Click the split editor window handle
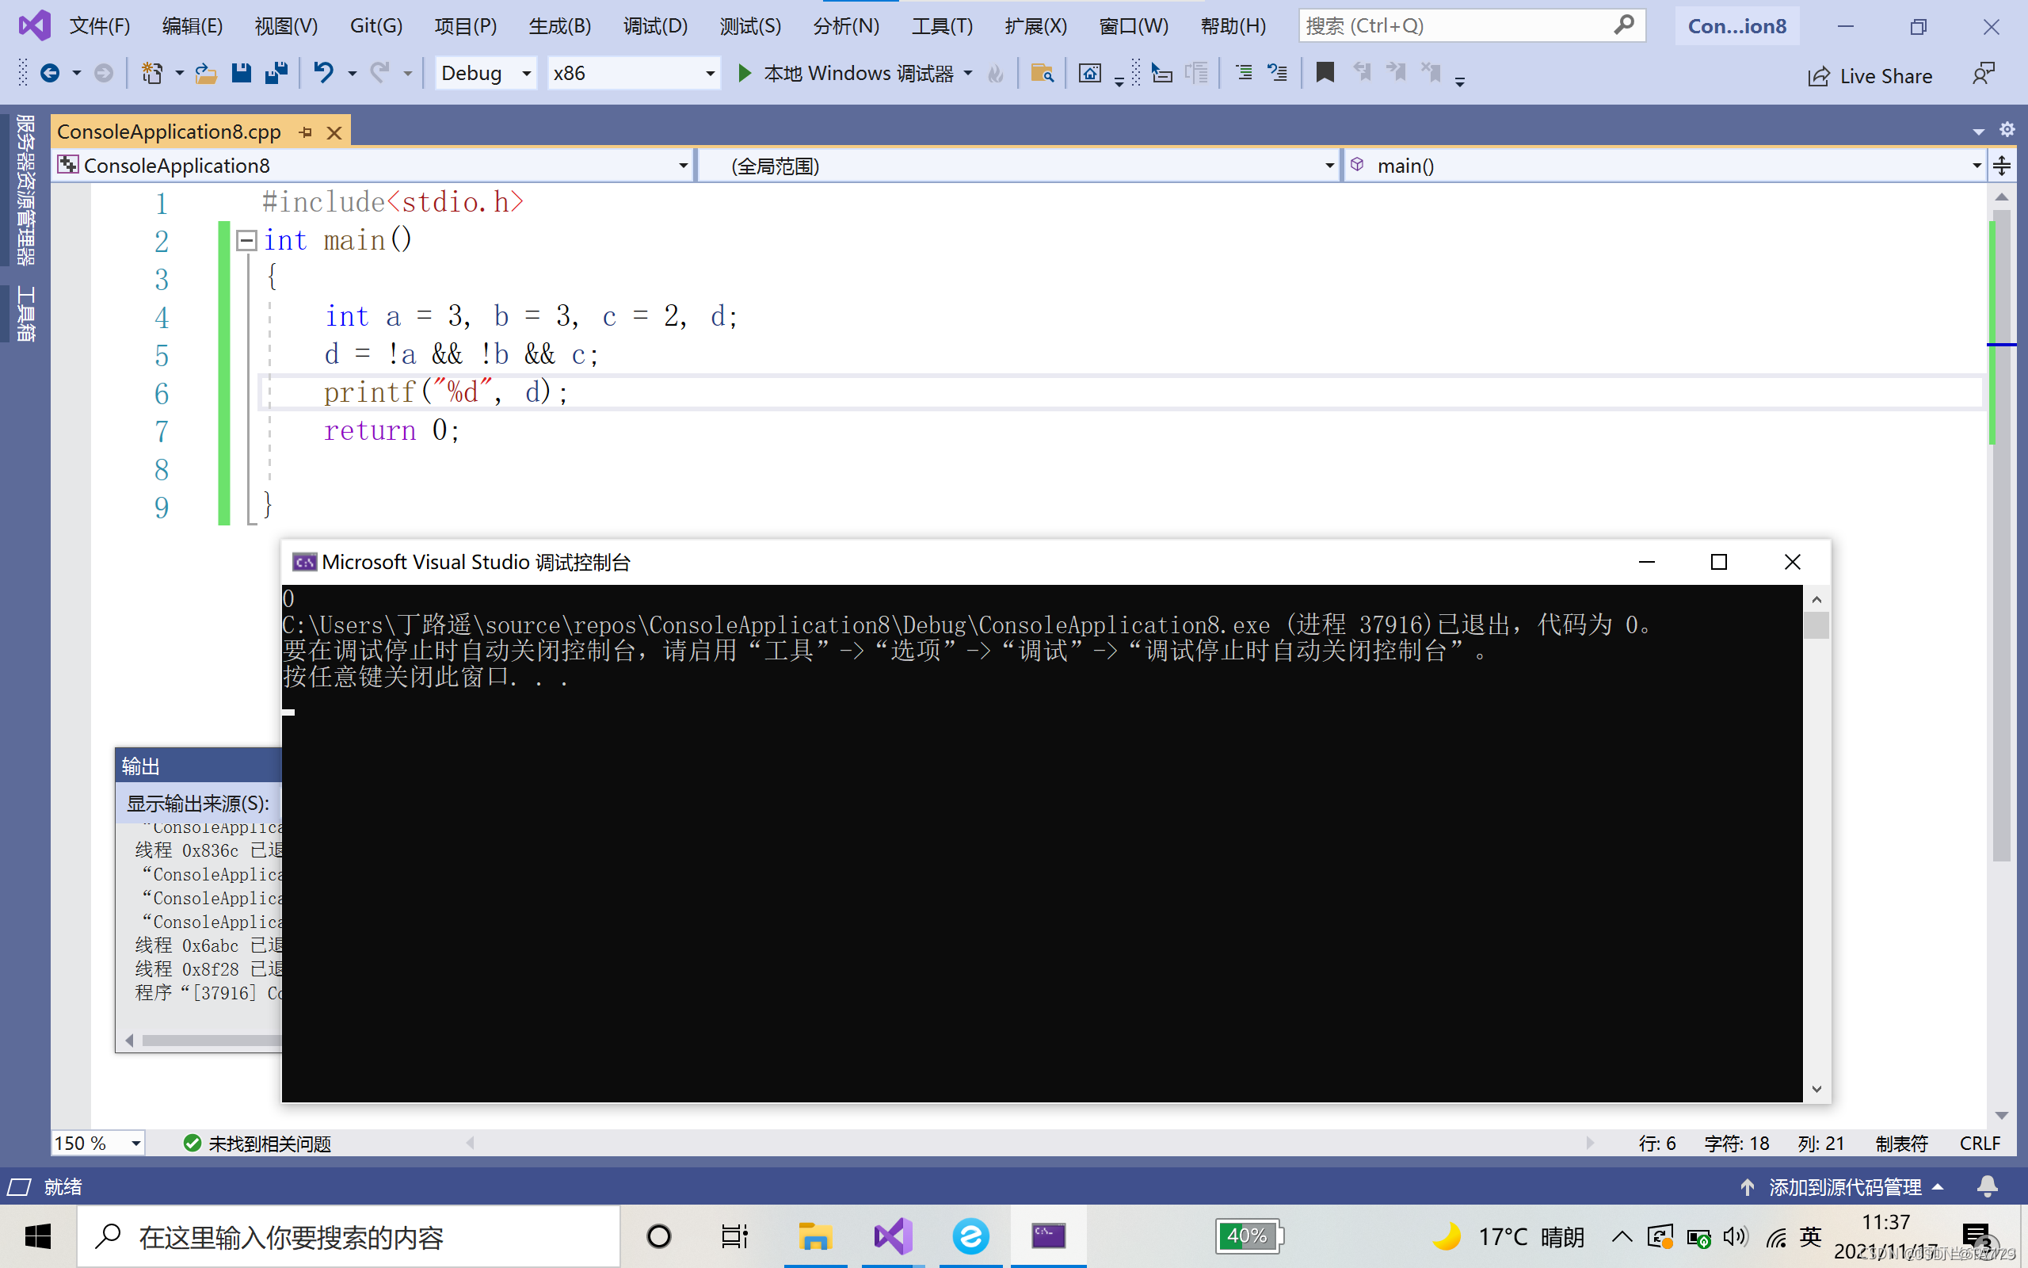 (2001, 165)
